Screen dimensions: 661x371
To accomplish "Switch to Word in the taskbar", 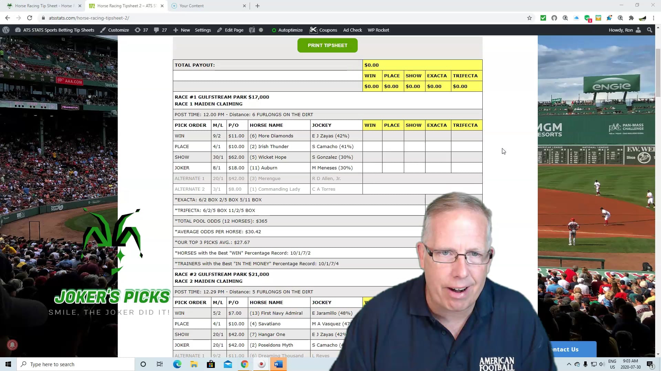I will [x=278, y=364].
